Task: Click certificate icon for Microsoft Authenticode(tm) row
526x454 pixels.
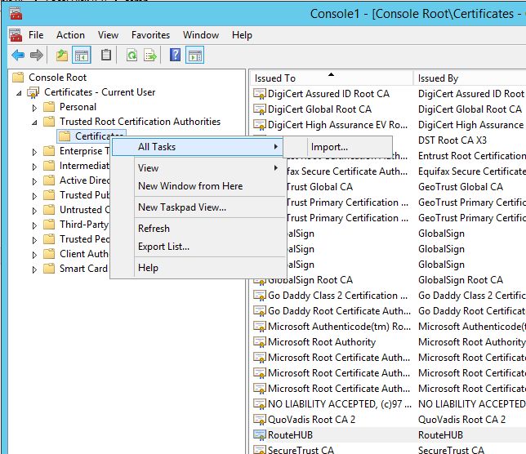Action: click(x=260, y=327)
